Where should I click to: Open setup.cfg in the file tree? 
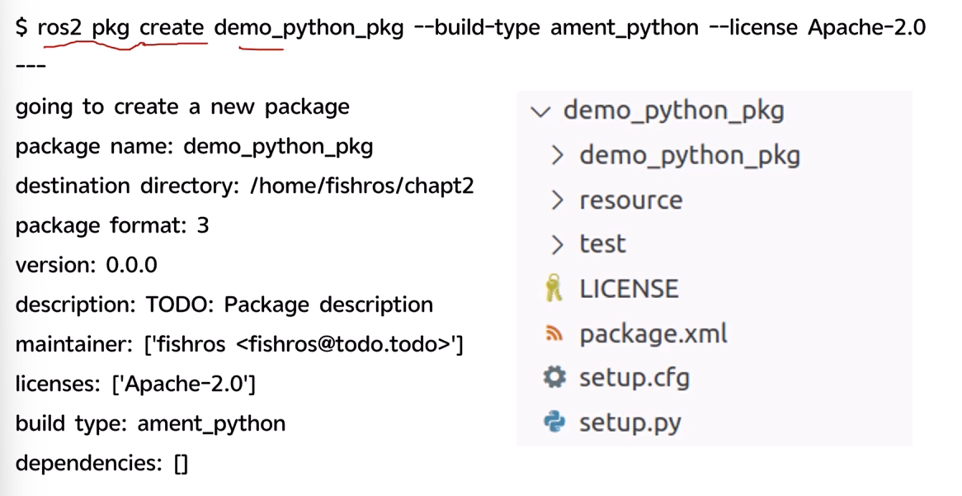[634, 378]
